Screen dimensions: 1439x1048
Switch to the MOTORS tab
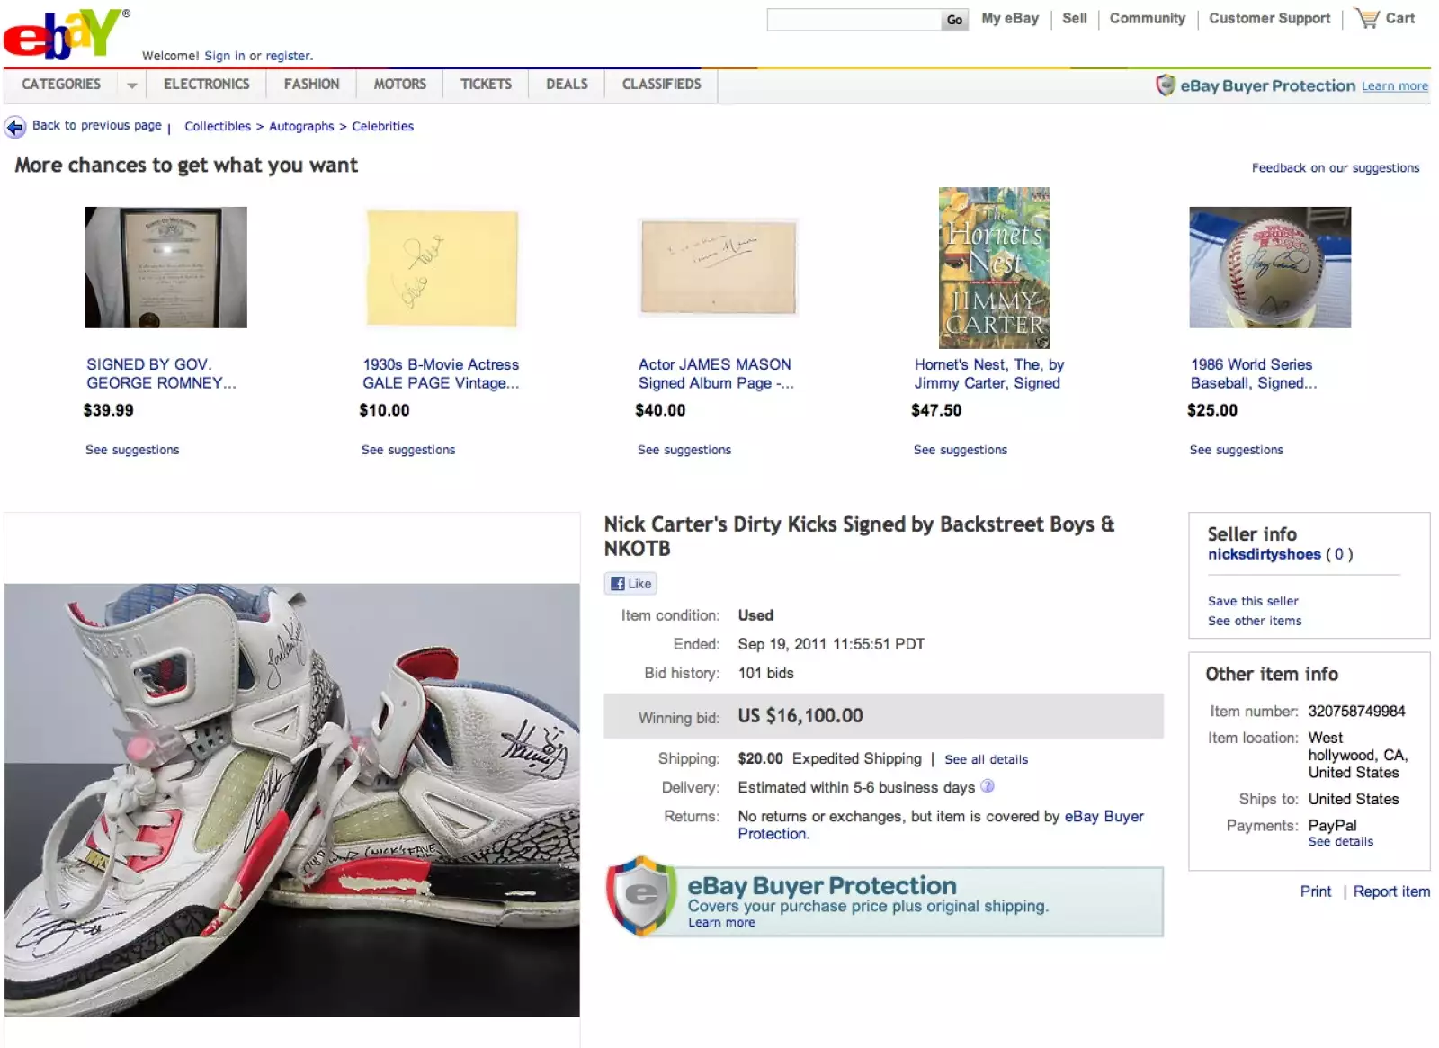pyautogui.click(x=399, y=85)
